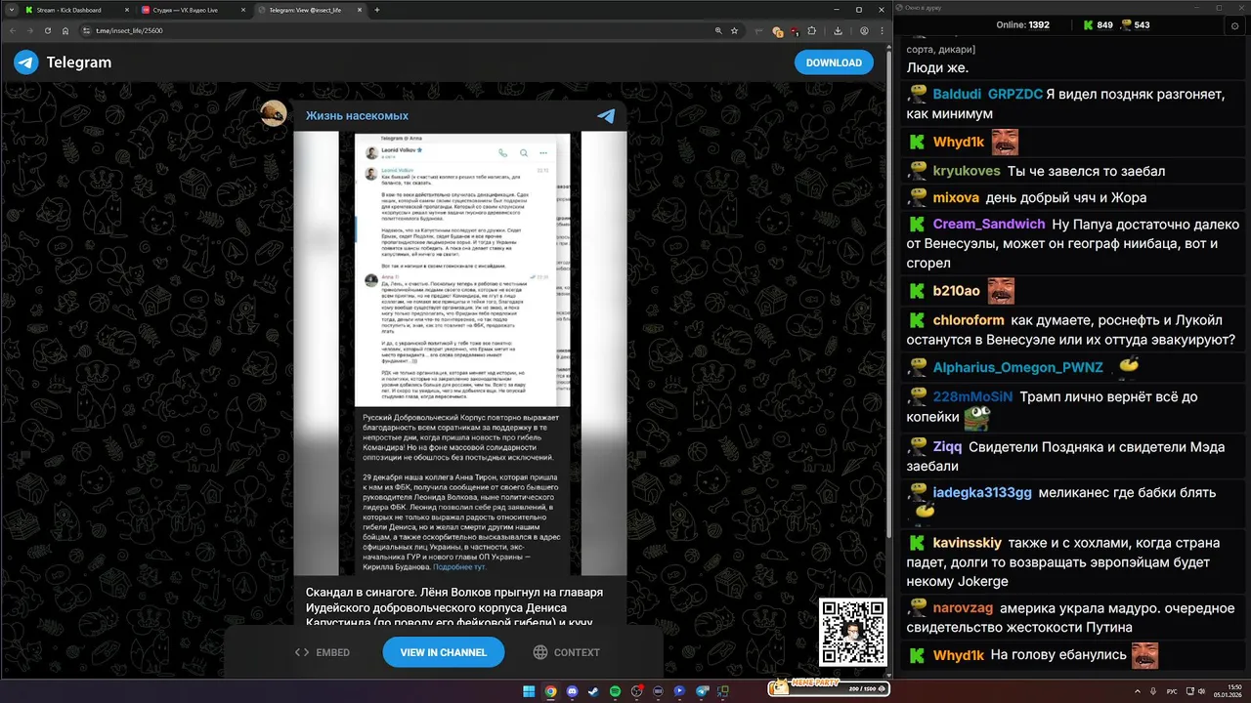Open the Chrome downloads icon
This screenshot has height=703, width=1251.
coord(838,30)
